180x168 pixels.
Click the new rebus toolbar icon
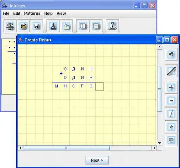pos(10,26)
